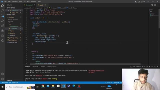Click the taskbar search box
The width and height of the screenshot is (160, 90).
point(20,87)
